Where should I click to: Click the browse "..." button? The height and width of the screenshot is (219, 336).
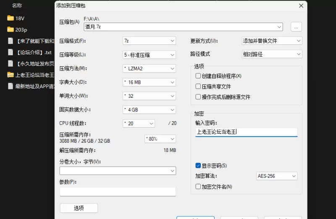296,27
